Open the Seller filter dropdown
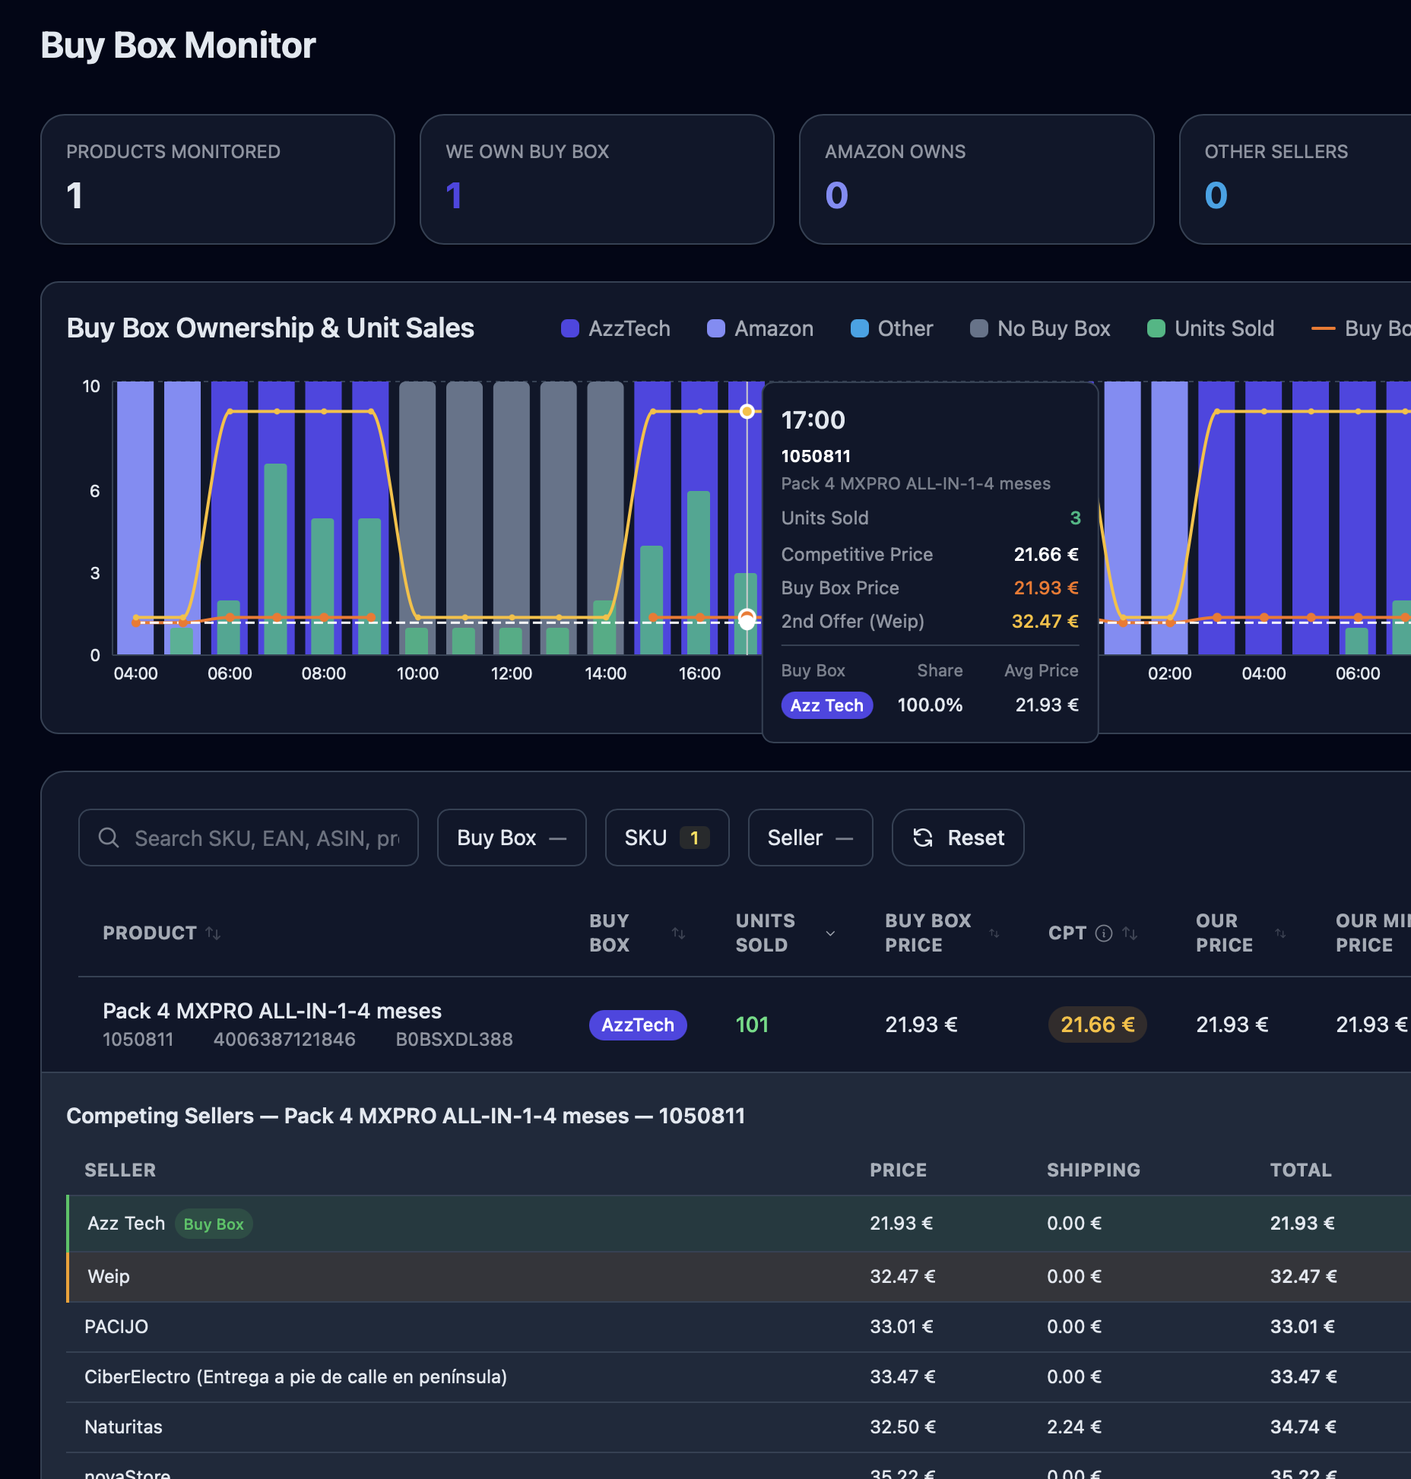The width and height of the screenshot is (1411, 1479). (810, 838)
